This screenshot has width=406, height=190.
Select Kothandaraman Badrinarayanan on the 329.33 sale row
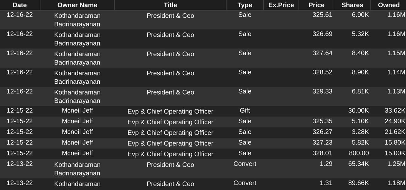point(77,96)
